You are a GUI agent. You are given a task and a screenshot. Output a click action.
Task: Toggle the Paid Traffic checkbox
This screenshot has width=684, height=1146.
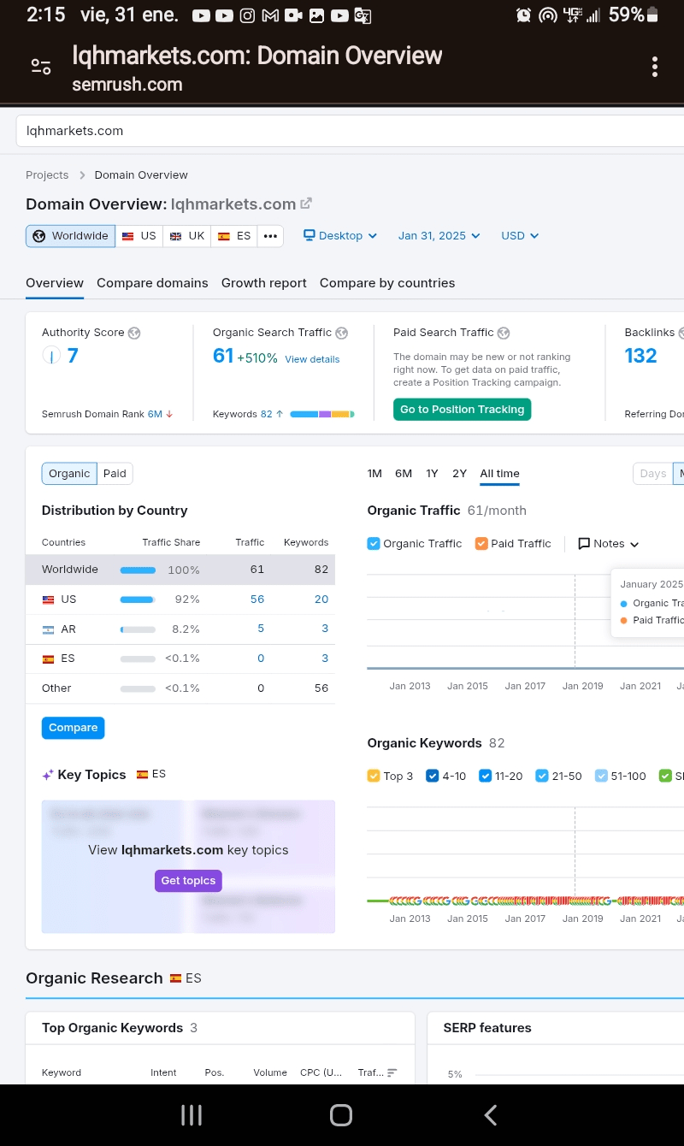481,544
